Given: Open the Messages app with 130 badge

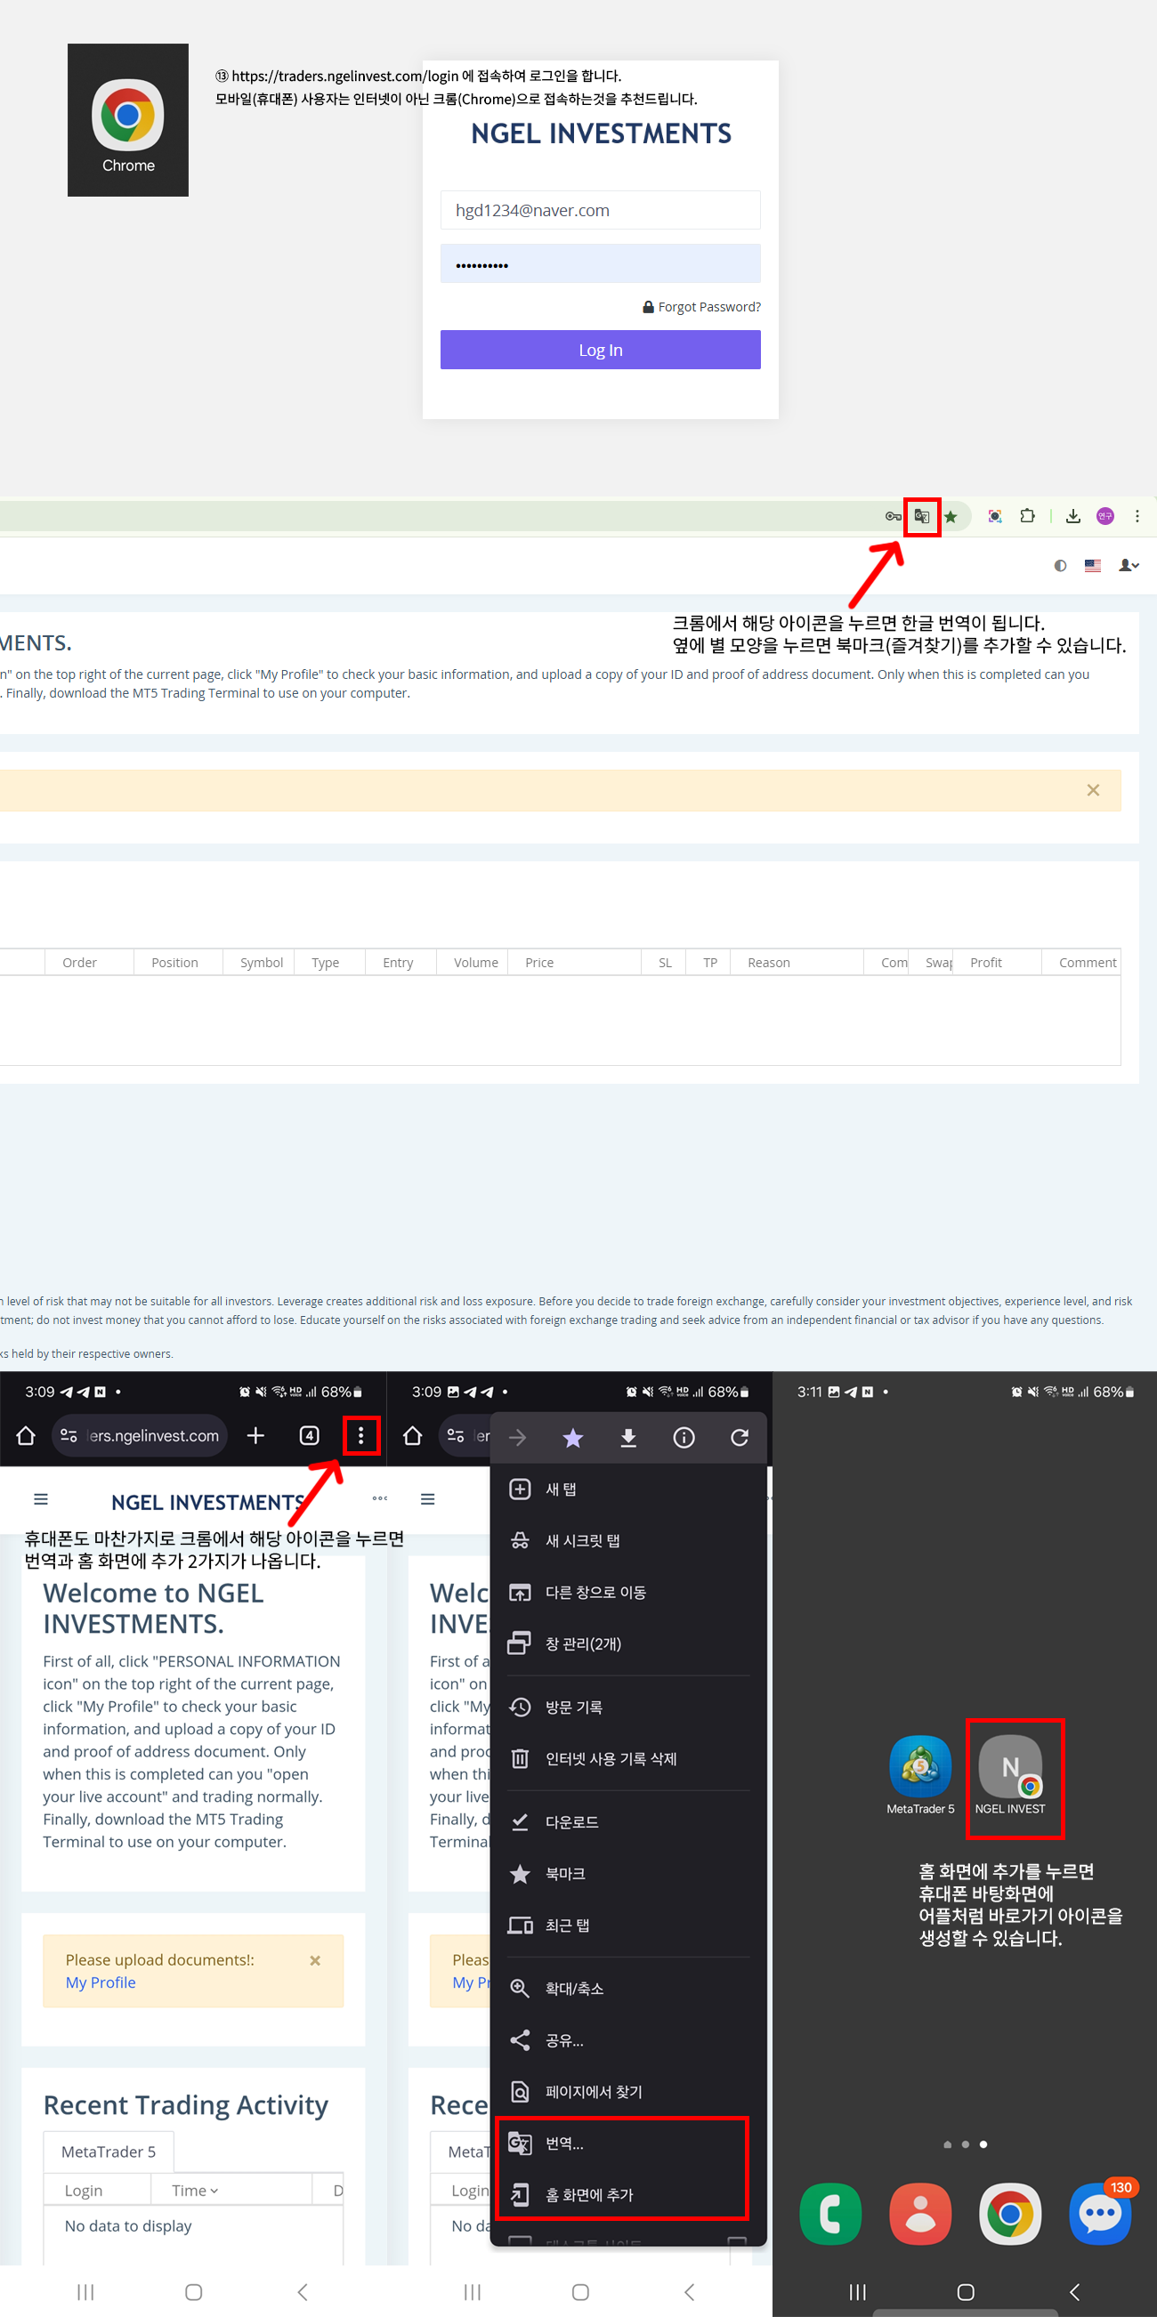Looking at the screenshot, I should click(1100, 2214).
